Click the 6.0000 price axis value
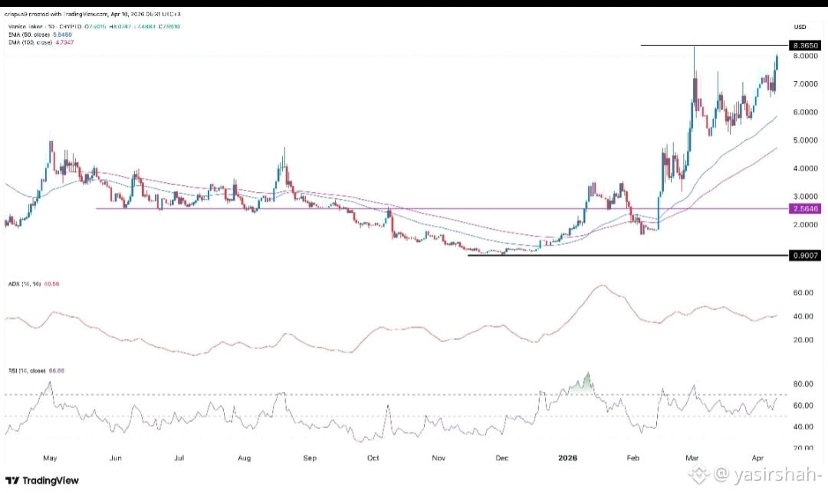 805,112
